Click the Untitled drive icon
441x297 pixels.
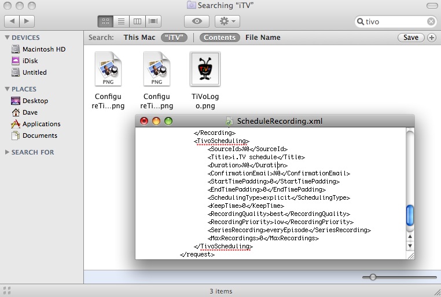pyautogui.click(x=16, y=72)
